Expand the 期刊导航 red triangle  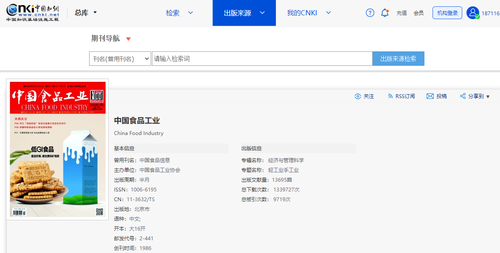tap(128, 39)
